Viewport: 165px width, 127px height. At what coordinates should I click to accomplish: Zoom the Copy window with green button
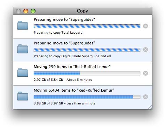tap(33, 11)
